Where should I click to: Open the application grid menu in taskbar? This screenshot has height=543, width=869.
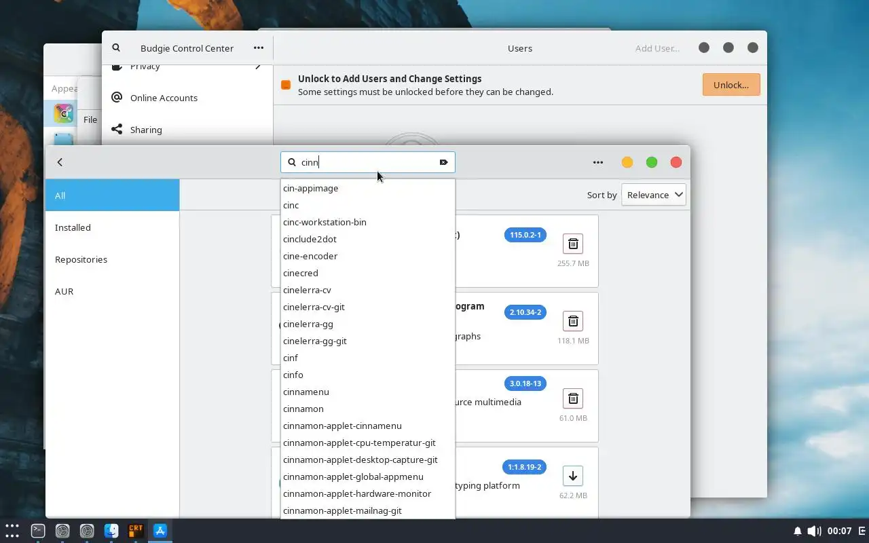(x=12, y=531)
